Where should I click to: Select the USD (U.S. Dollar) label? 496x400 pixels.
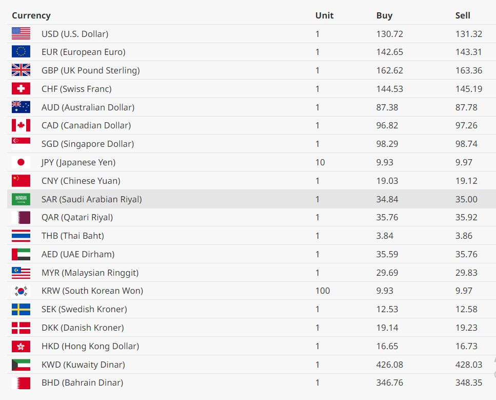click(x=75, y=34)
